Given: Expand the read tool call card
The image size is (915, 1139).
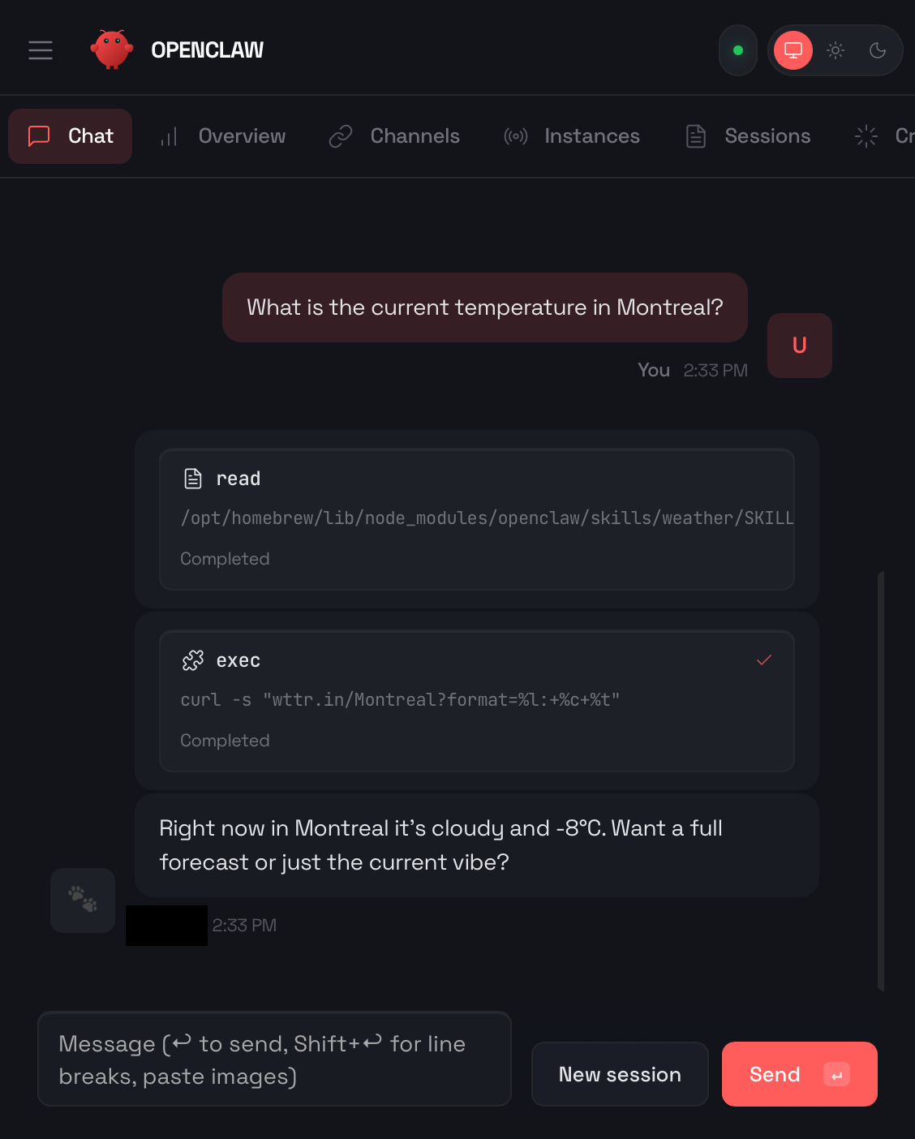Looking at the screenshot, I should 476,519.
